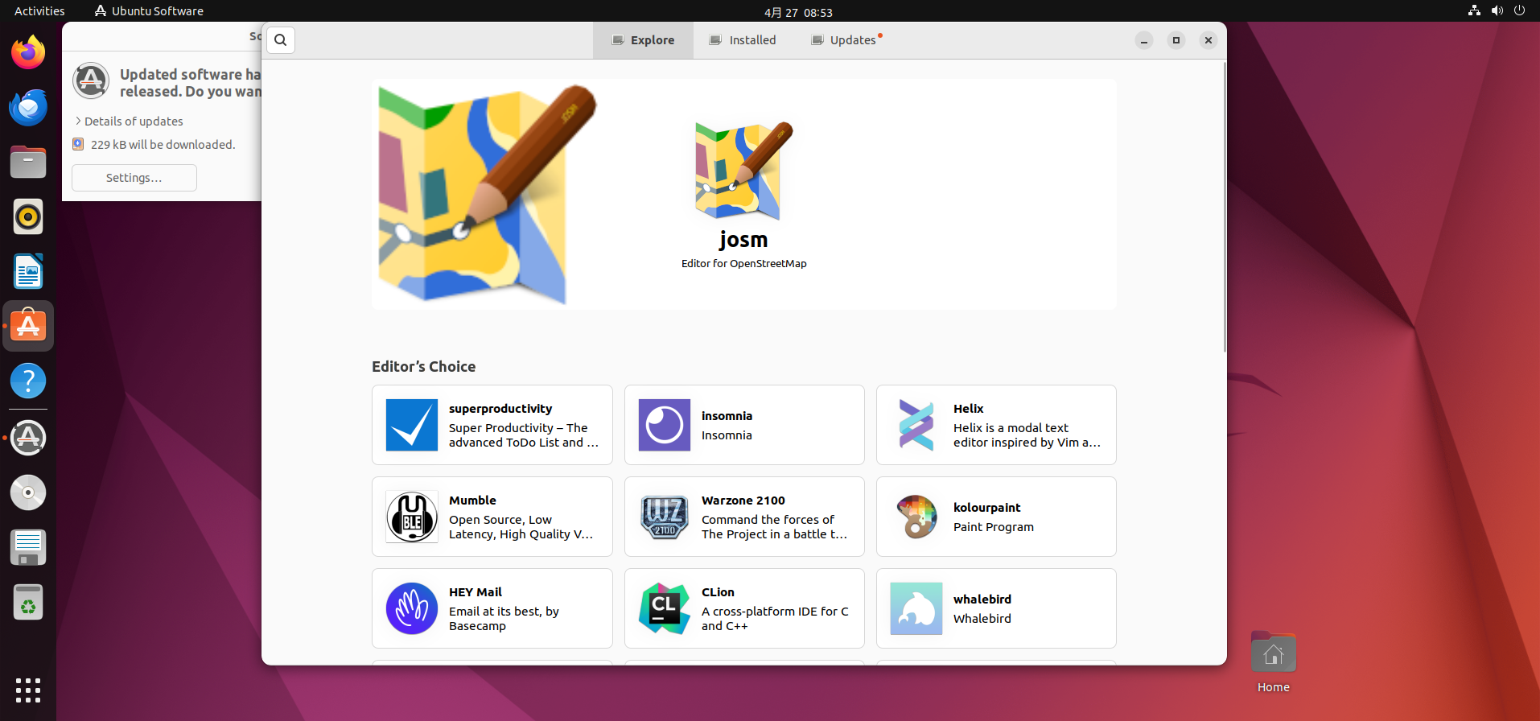The image size is (1540, 721).
Task: Launch Firefox from the dock
Action: pyautogui.click(x=28, y=52)
